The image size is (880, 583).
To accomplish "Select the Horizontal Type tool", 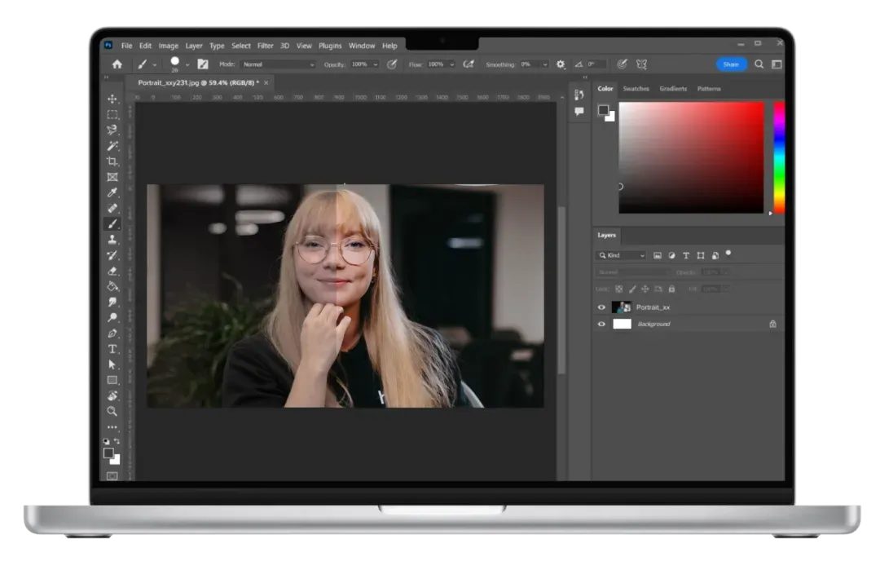I will [x=112, y=349].
